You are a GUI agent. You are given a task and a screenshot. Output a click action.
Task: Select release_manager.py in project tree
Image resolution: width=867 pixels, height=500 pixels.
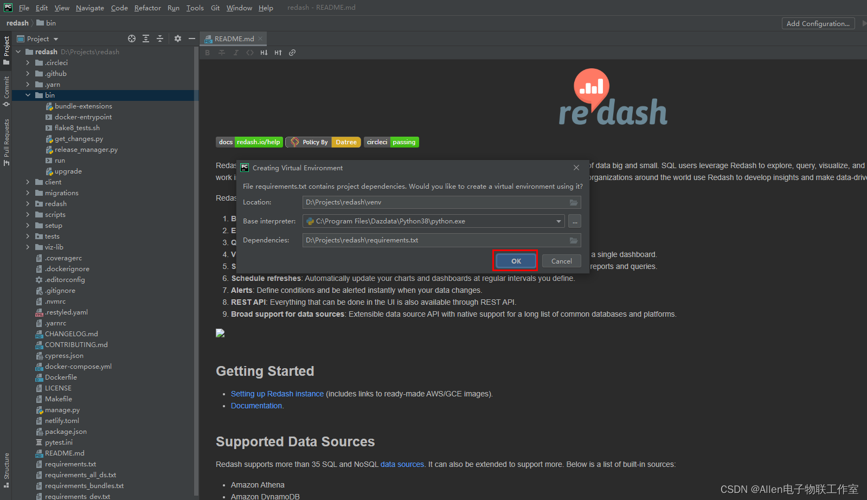(x=86, y=150)
